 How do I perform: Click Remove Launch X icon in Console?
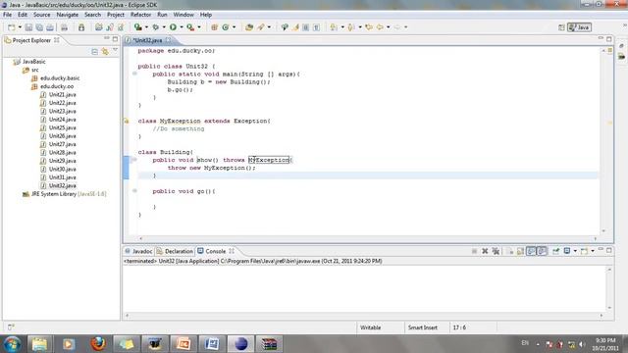[x=485, y=251]
